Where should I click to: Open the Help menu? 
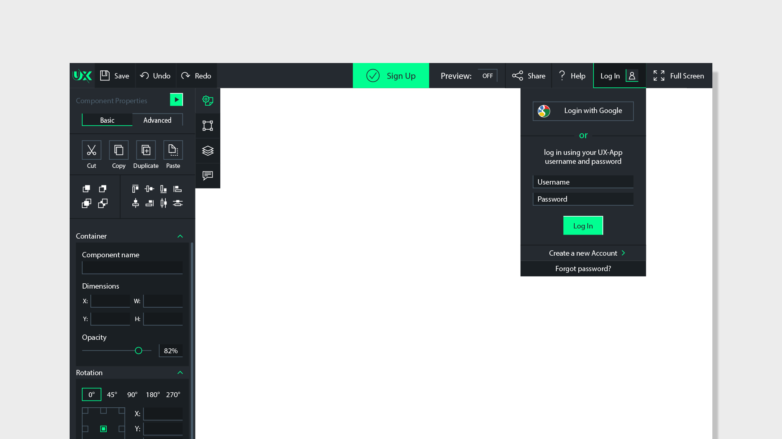(572, 76)
